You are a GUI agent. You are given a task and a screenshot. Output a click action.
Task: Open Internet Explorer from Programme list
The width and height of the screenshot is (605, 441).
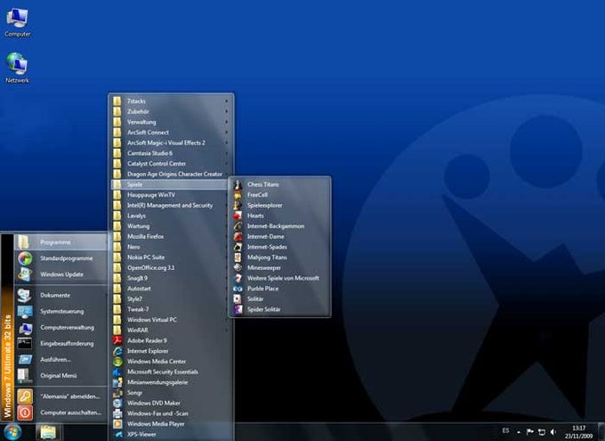172,351
